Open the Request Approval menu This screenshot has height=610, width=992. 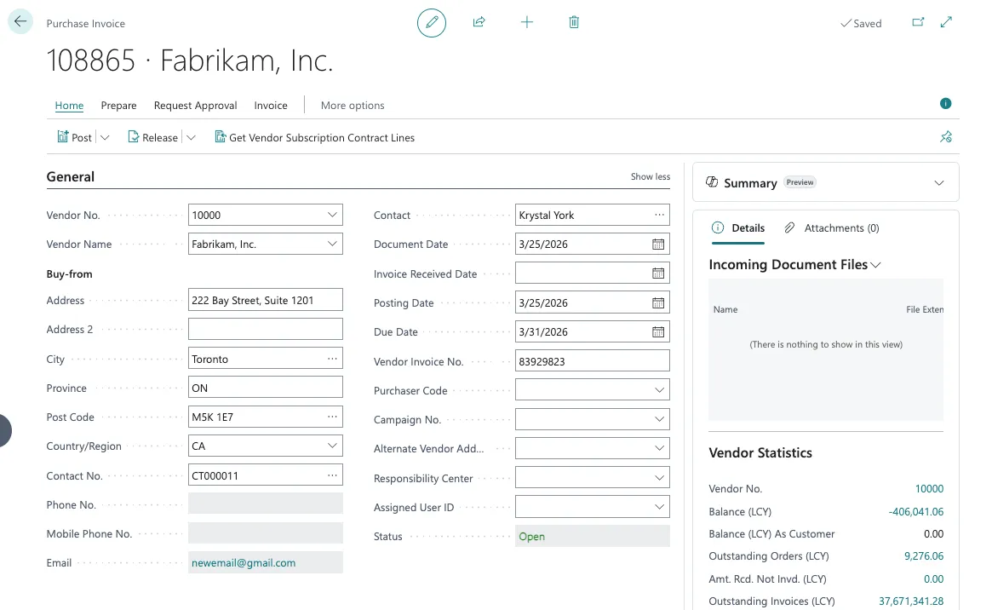[196, 106]
